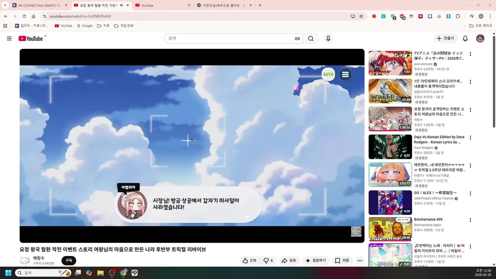Open options for 70만원짜리 스시 video
Screen dimensions: 496x279
pos(470,82)
